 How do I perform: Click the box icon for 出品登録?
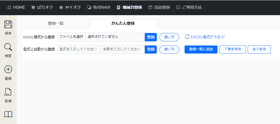click(150, 7)
